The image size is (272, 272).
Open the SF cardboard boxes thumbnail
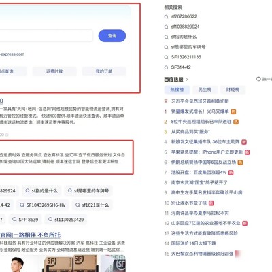pyautogui.click(x=71, y=264)
